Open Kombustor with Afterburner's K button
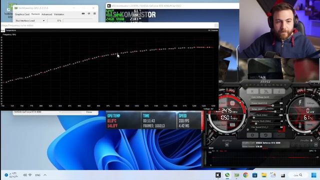Screen dimensions: 320x180 click(x=252, y=91)
